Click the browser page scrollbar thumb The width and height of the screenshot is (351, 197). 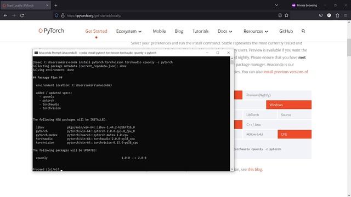click(x=349, y=47)
